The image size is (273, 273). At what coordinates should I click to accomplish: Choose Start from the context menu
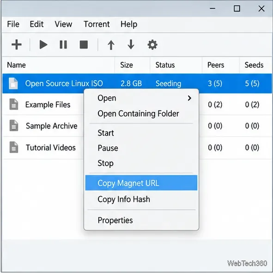[141, 133]
